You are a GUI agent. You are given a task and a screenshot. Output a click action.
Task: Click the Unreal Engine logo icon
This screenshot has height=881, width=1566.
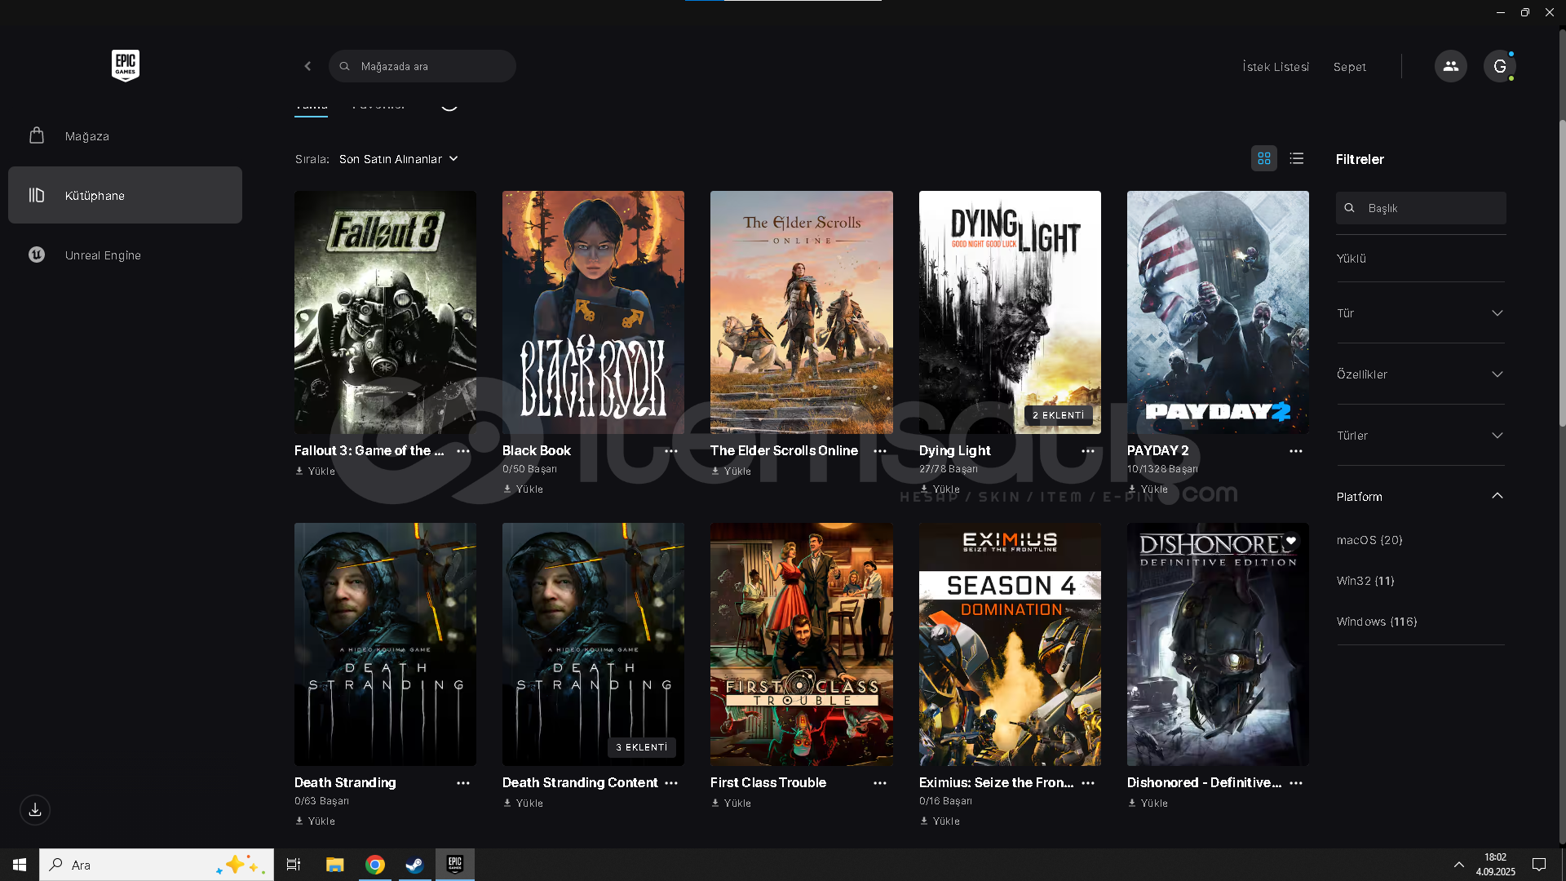(37, 255)
